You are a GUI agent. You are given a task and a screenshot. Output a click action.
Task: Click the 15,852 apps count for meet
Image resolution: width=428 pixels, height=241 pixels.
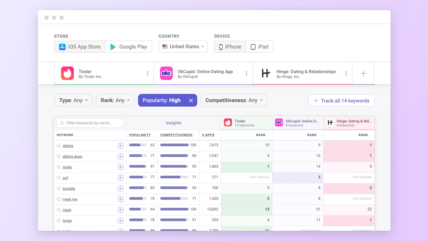coord(213,209)
